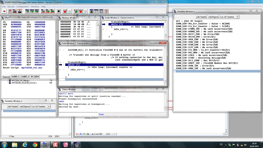Image resolution: width=263 pixels, height=148 pixels.
Task: Click the TransmitMsg(); line in Code Window 1
Action: click(120, 22)
